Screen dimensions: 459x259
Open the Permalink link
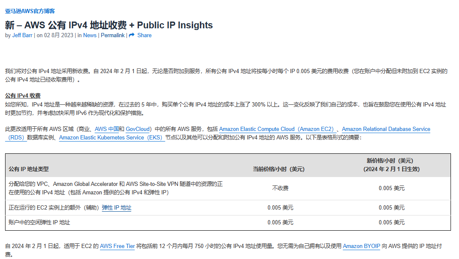113,35
